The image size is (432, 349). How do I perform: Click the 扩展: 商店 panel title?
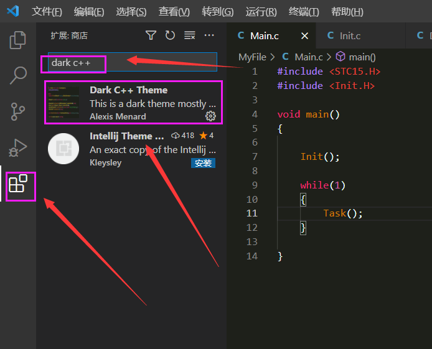tap(69, 35)
